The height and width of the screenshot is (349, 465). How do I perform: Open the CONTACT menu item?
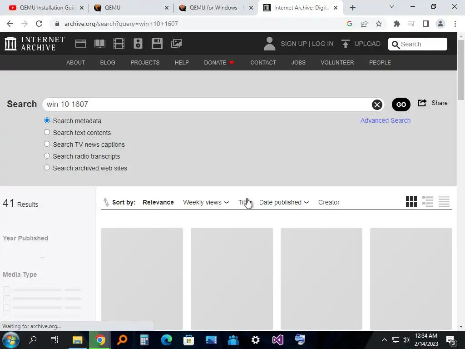click(x=263, y=63)
